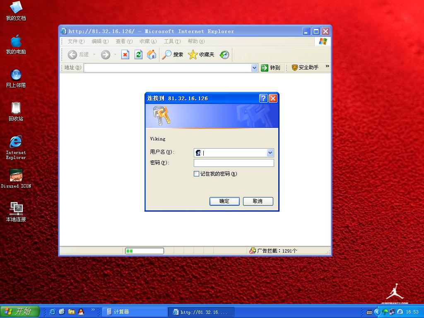Screen dimensions: 424x318
Task: Click the Forward arrow in IE toolbar
Action: tap(106, 55)
